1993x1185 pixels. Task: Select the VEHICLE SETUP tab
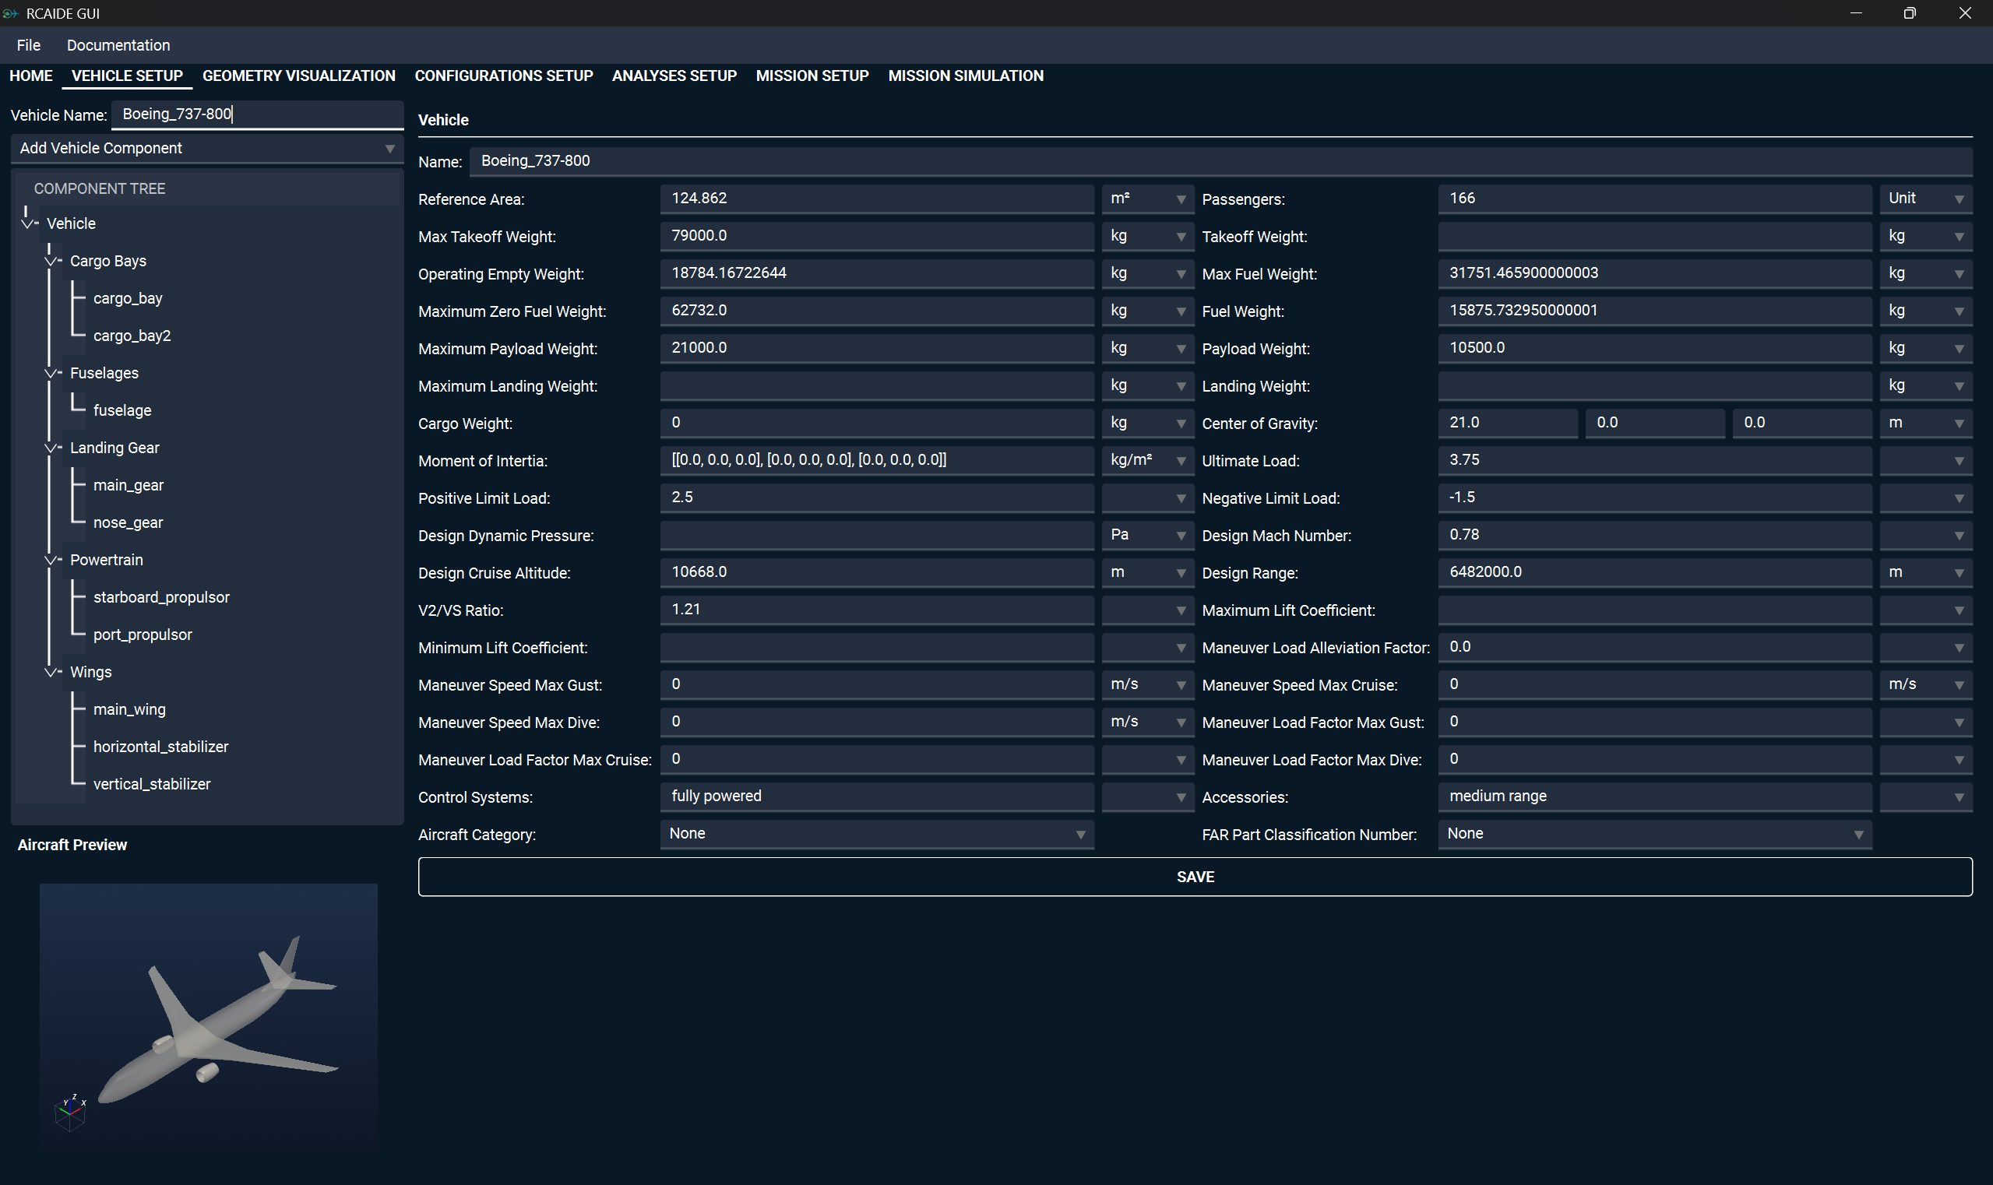pos(127,76)
